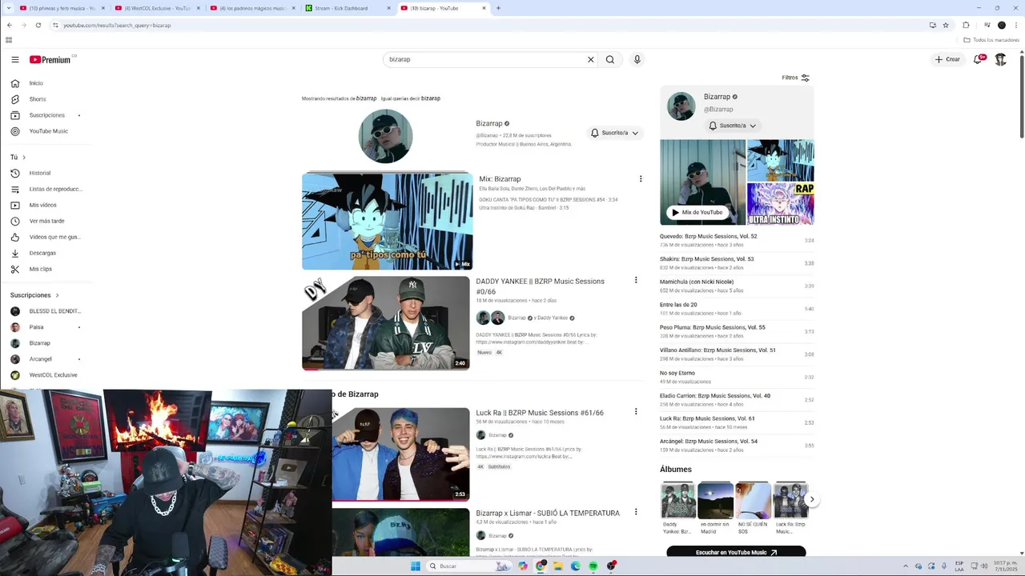Switch to the los padrinos mágicos tab
1025x576 pixels.
(252, 8)
